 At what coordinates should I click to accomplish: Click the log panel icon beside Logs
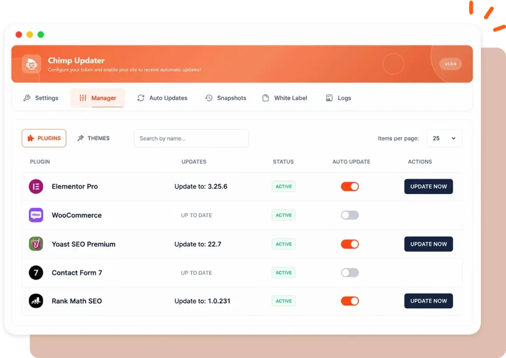[329, 98]
